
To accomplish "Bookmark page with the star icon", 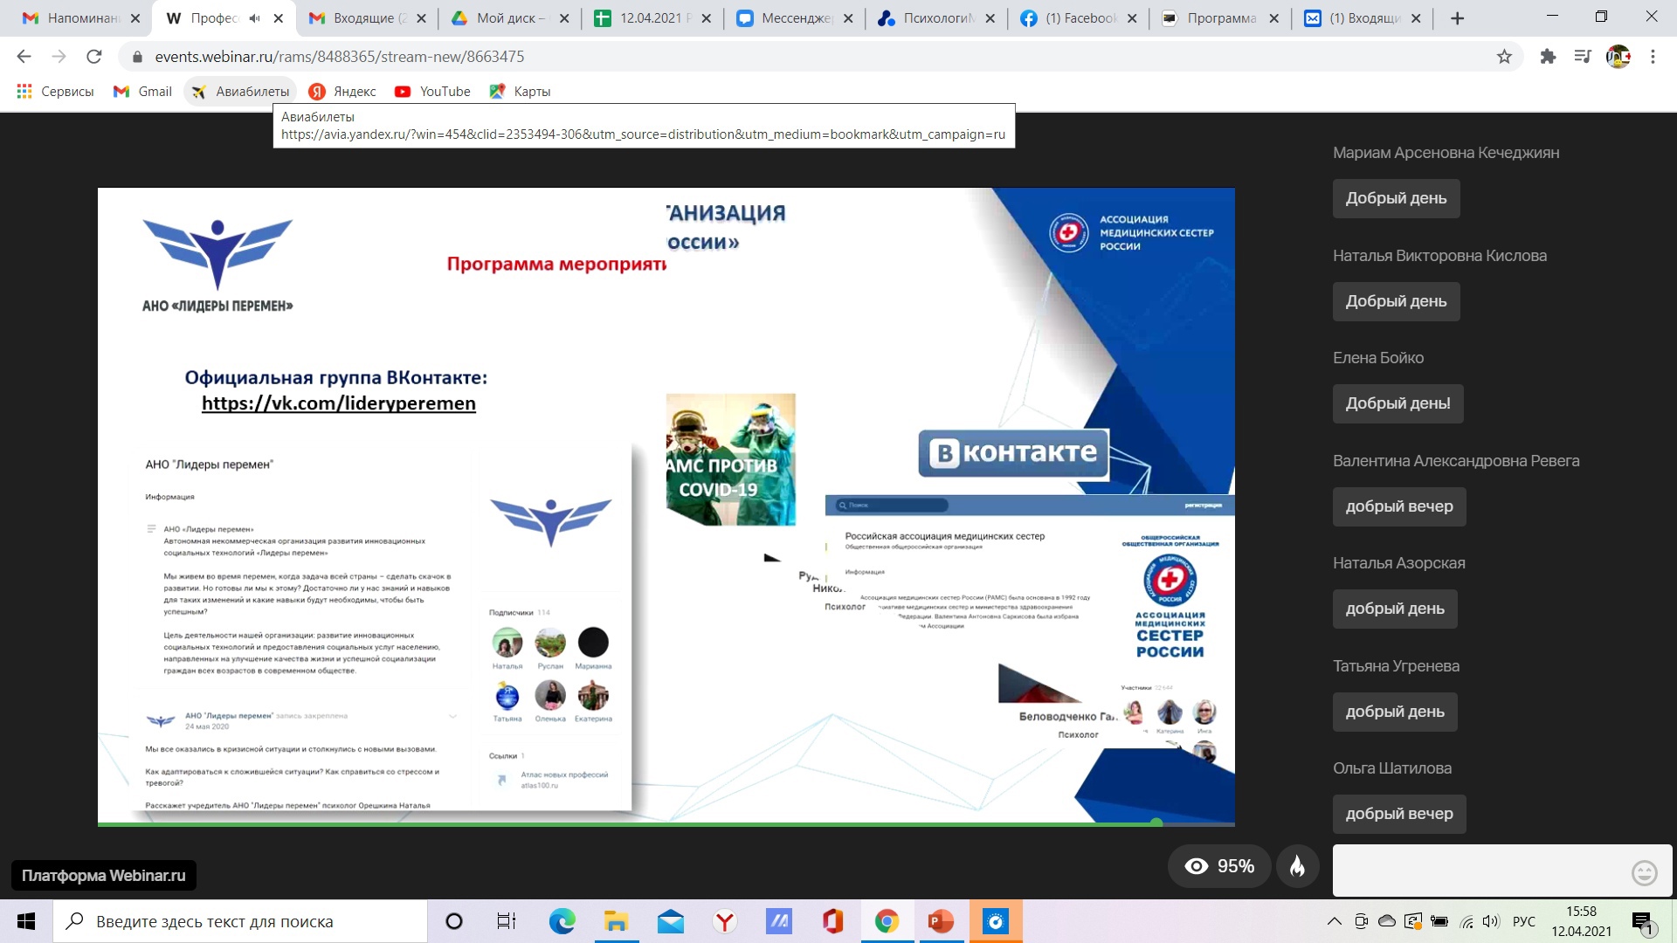I will pos(1504,57).
